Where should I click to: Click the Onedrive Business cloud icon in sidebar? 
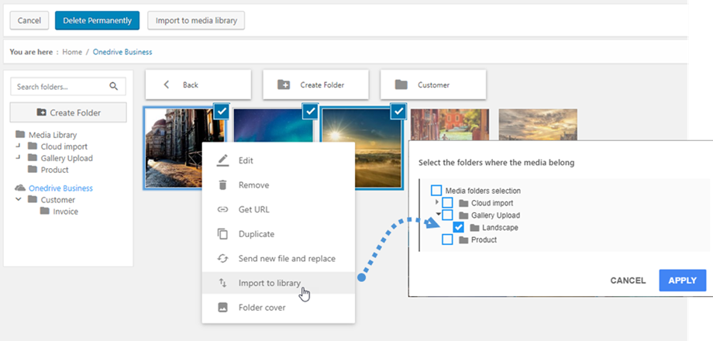(x=20, y=188)
